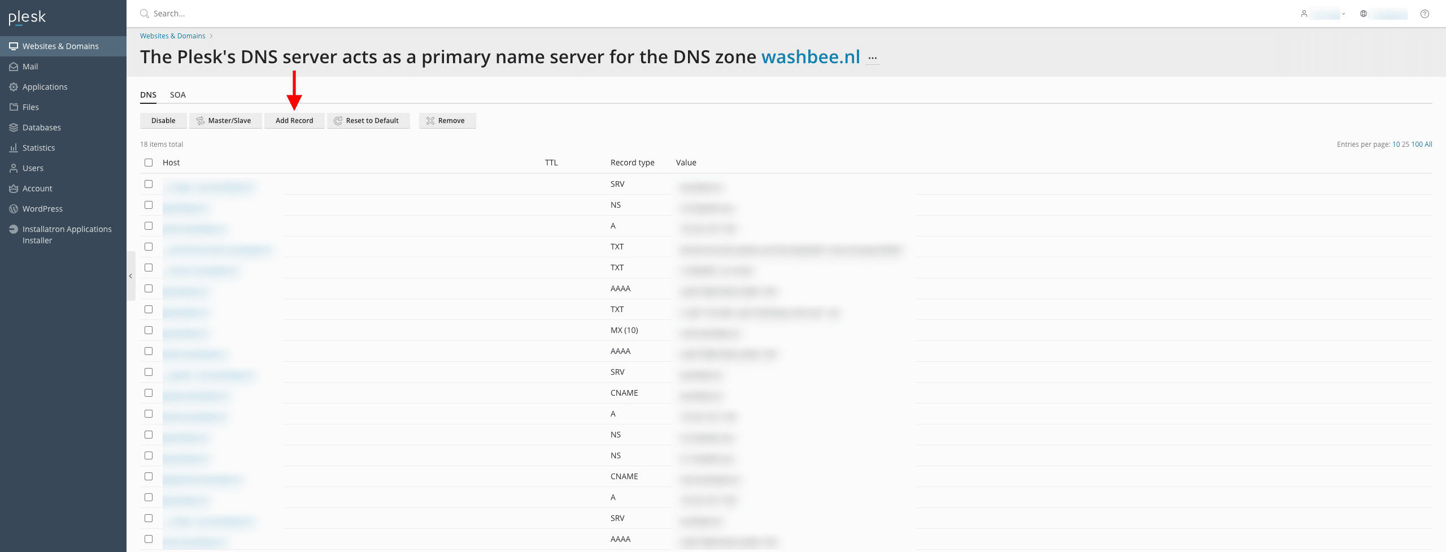Open the help question mark icon

click(x=1425, y=14)
